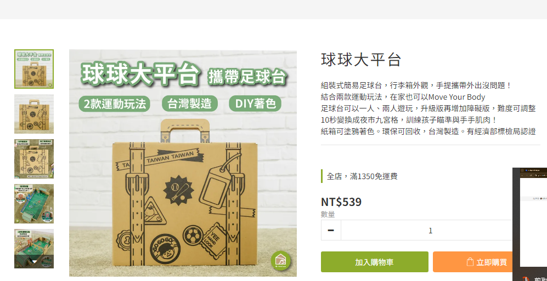Select the fifth thumbnail at the strip bottom

[34, 249]
